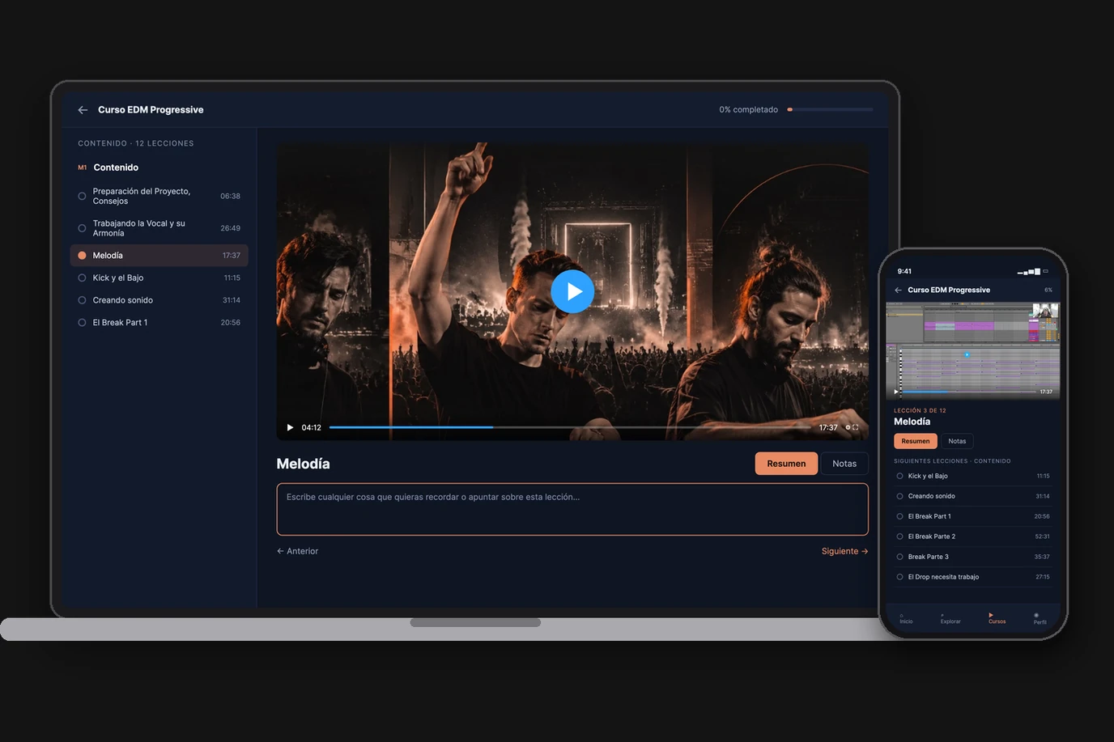Start video with the large blue play button
Viewport: 1114px width, 742px height.
click(x=572, y=291)
